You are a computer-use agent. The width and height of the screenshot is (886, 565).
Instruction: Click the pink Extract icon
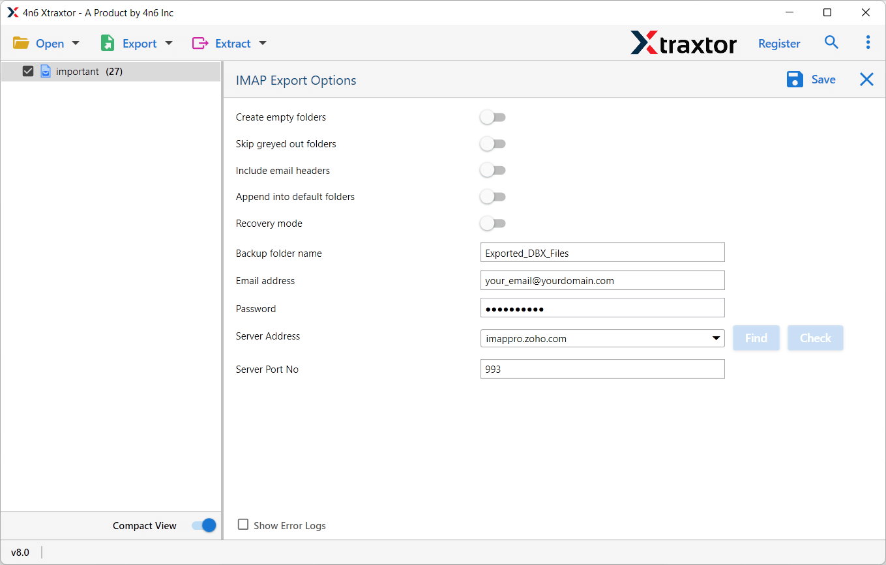(x=199, y=43)
